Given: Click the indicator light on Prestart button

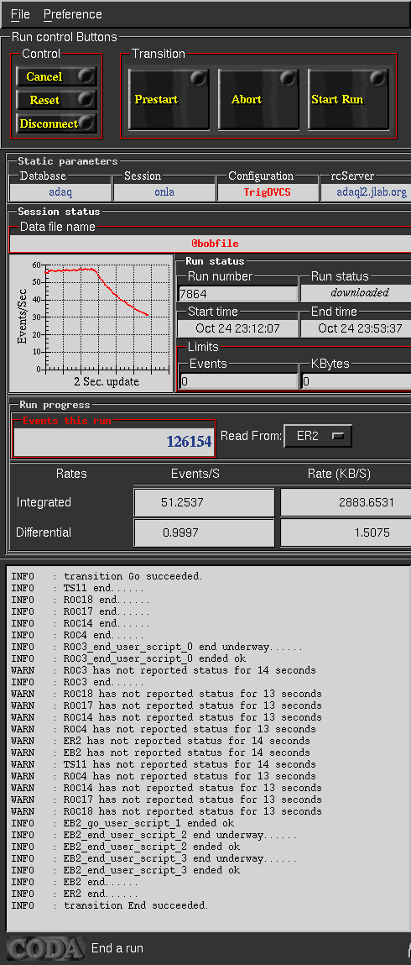Looking at the screenshot, I should [199, 79].
